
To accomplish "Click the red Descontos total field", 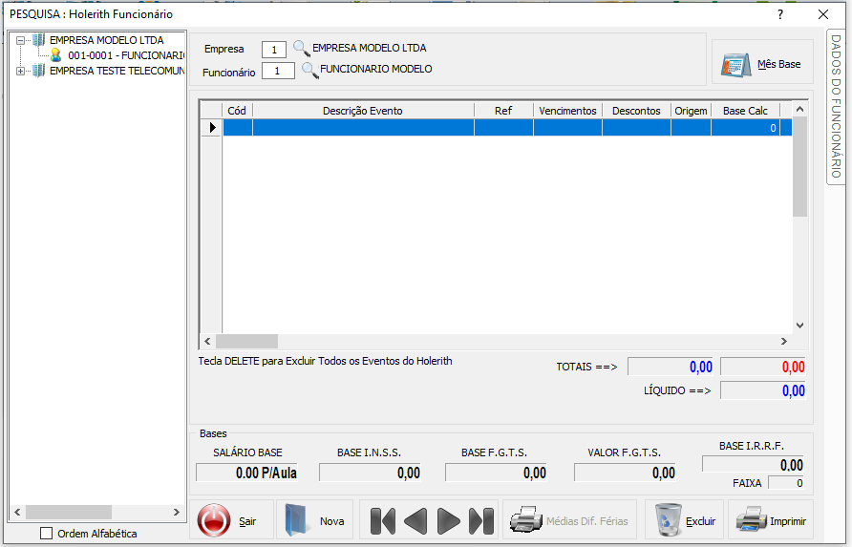I will point(763,367).
